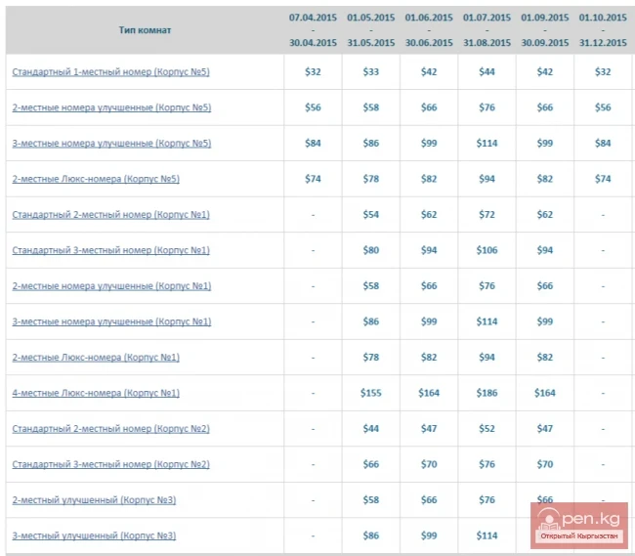Screen dimensions: 635x556
Task: Open Стандартный 1-местный номер (Корпус №5) link
Action: click(x=110, y=72)
